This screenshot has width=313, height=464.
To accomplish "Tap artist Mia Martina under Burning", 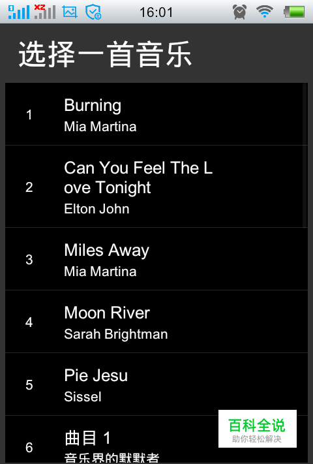I will 100,127.
